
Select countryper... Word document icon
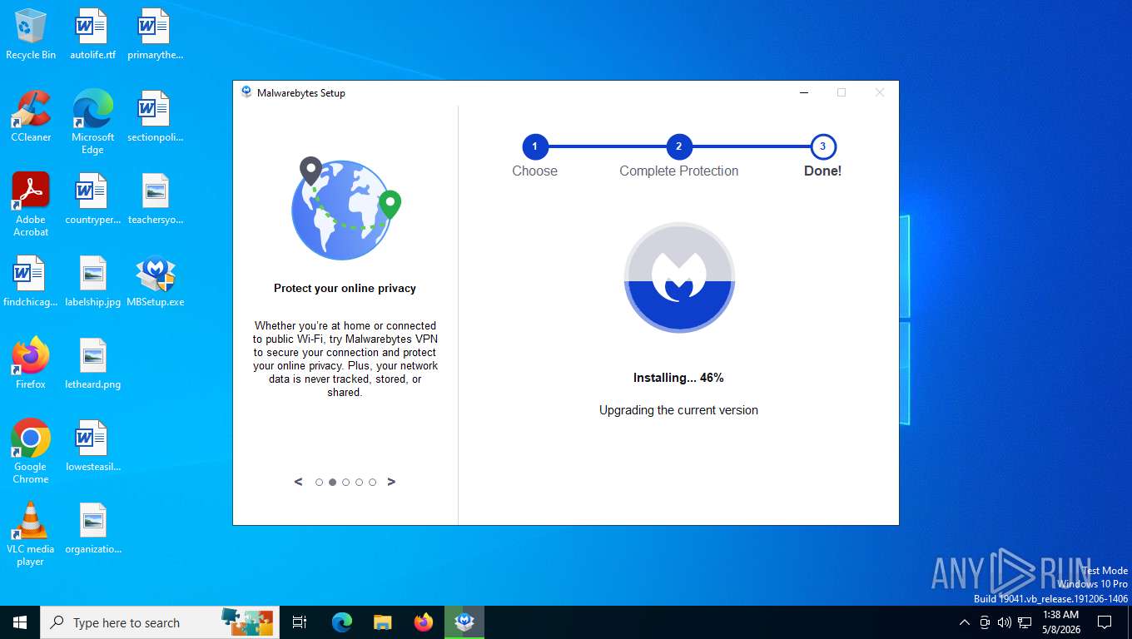[x=92, y=199]
